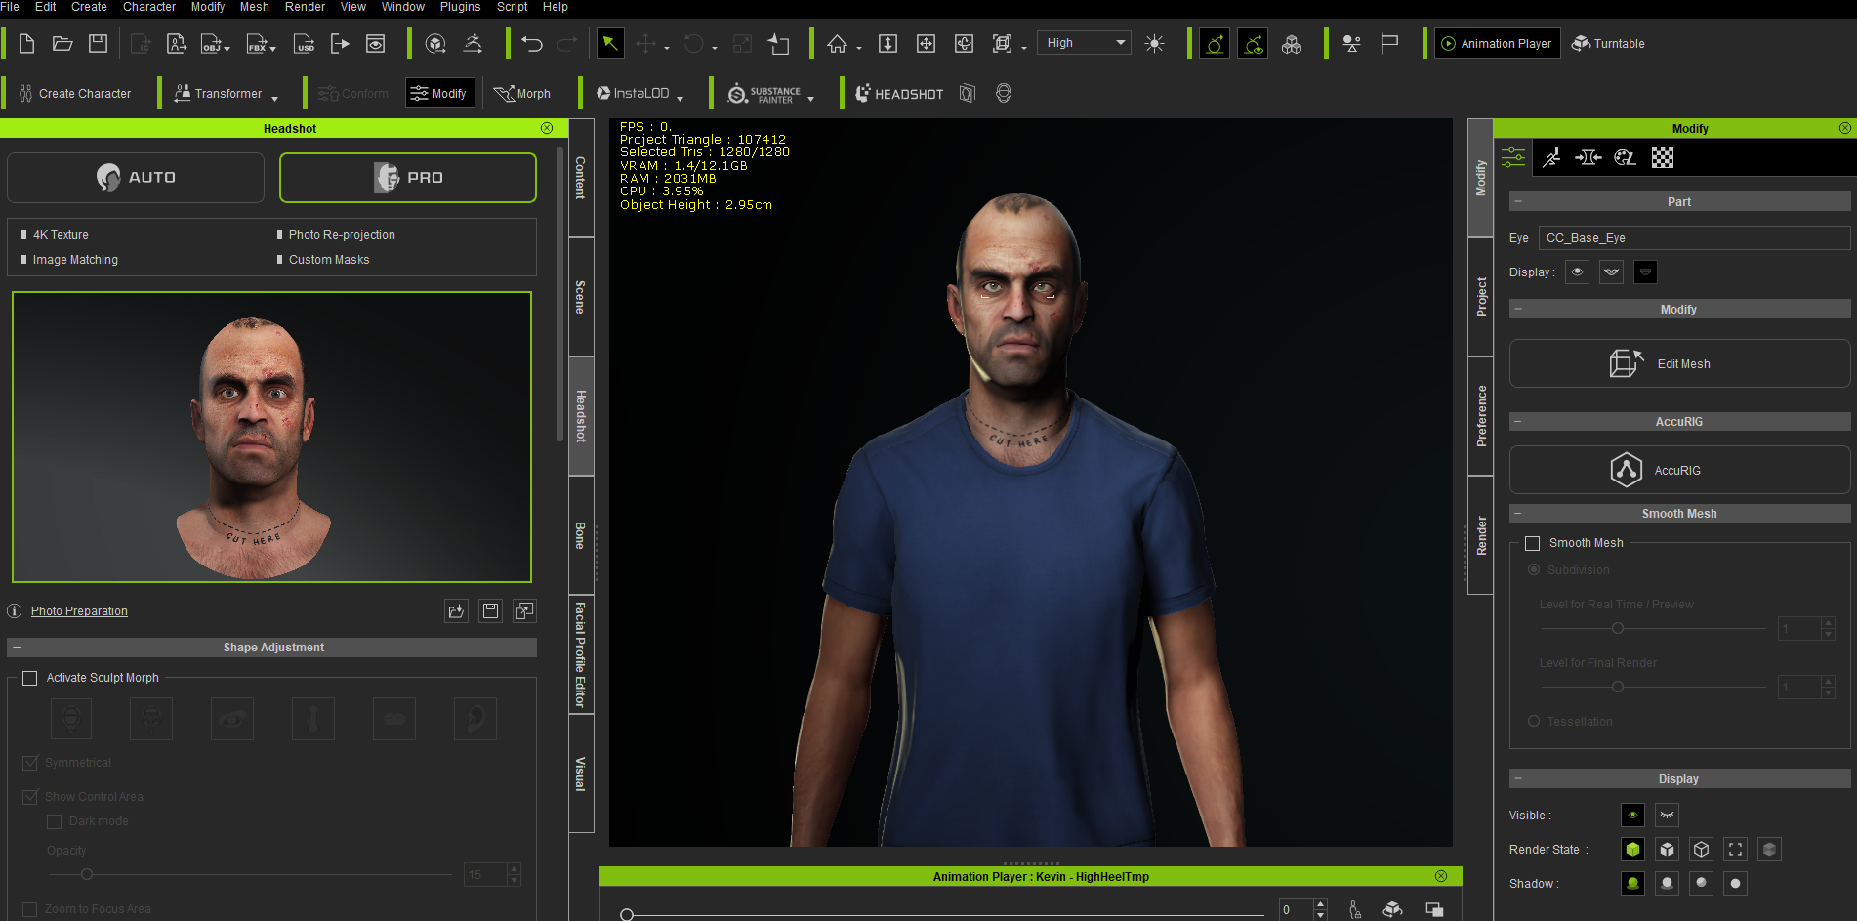Viewport: 1857px width, 921px height.
Task: Toggle the Visible eye icon in Display
Action: point(1632,816)
